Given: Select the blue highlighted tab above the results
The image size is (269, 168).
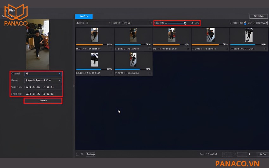Looking at the screenshot, I should coord(84,16).
